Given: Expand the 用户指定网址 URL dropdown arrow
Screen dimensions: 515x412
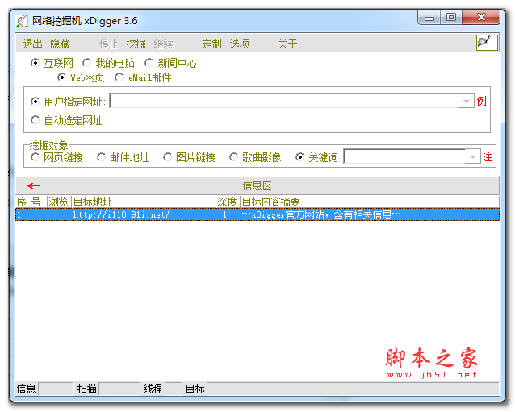Looking at the screenshot, I should [466, 101].
